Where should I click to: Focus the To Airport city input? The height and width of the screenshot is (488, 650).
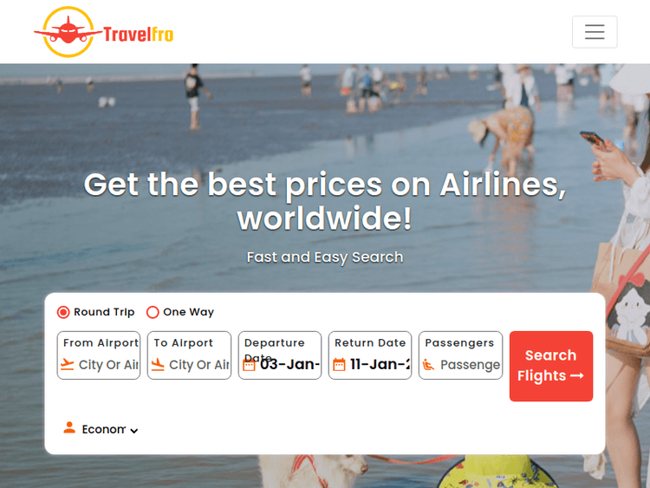click(198, 365)
